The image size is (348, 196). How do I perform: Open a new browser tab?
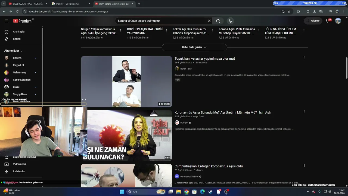(x=139, y=4)
